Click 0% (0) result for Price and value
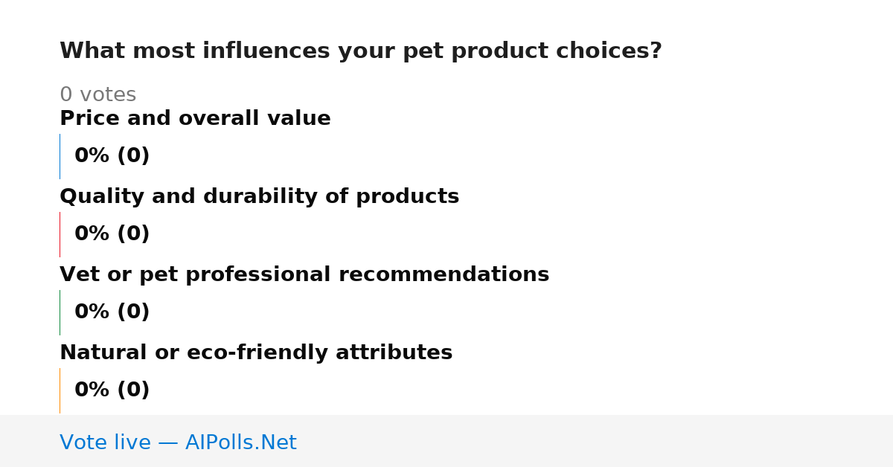This screenshot has width=893, height=467. (x=112, y=156)
